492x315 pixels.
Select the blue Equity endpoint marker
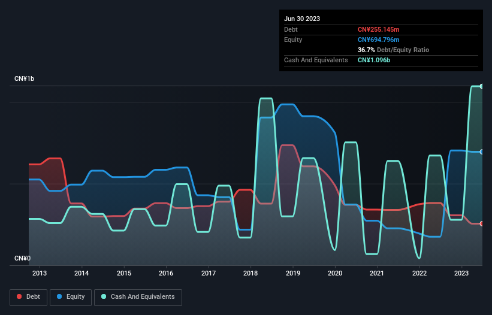click(x=482, y=152)
